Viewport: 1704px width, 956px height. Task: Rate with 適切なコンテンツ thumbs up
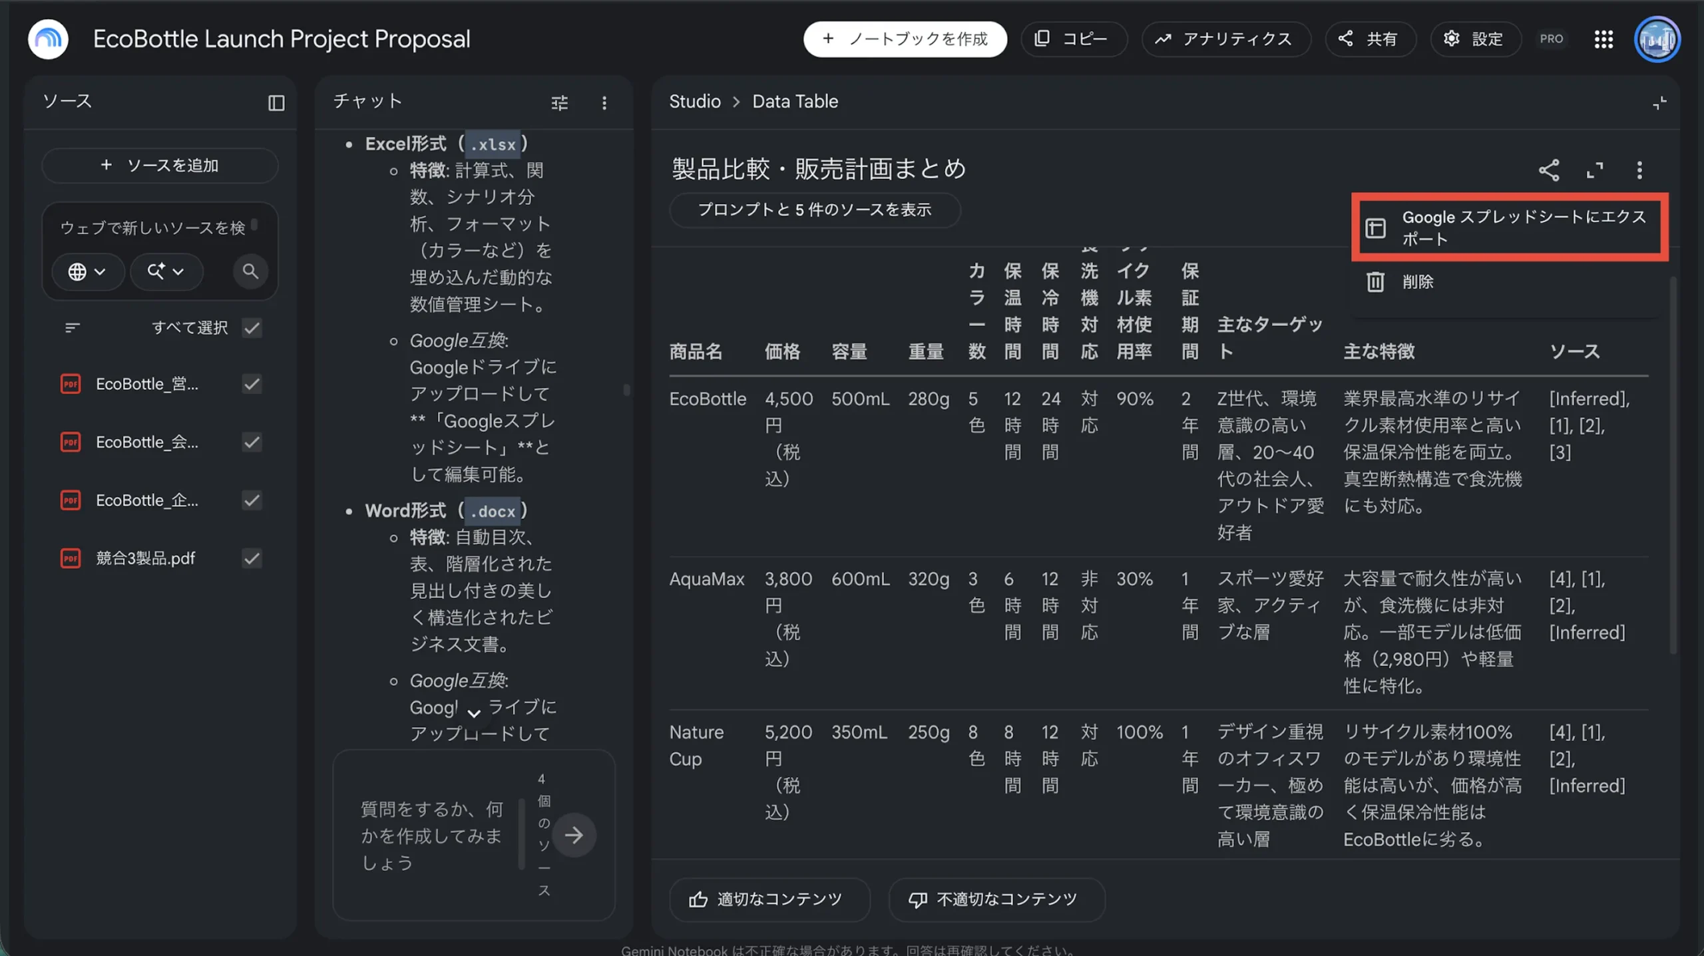[769, 899]
